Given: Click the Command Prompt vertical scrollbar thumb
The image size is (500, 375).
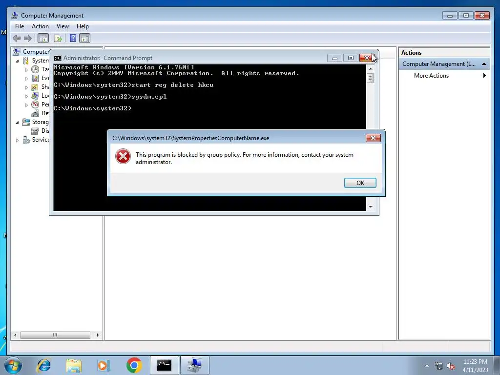Looking at the screenshot, I should pos(371,78).
